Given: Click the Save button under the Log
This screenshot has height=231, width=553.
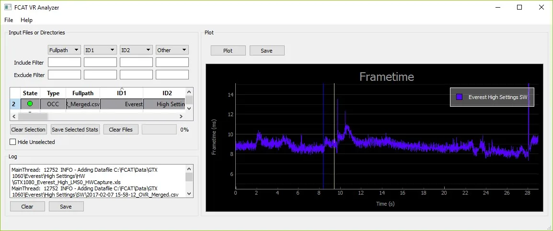Looking at the screenshot, I should tap(66, 207).
